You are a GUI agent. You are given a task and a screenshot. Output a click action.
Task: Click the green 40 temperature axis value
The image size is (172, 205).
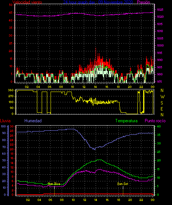(159, 126)
